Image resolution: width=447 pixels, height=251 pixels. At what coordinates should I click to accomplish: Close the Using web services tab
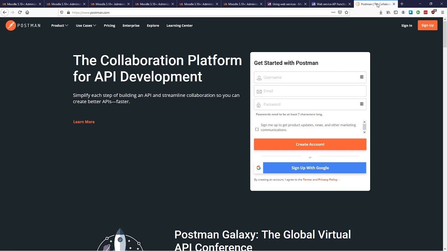coord(306,4)
